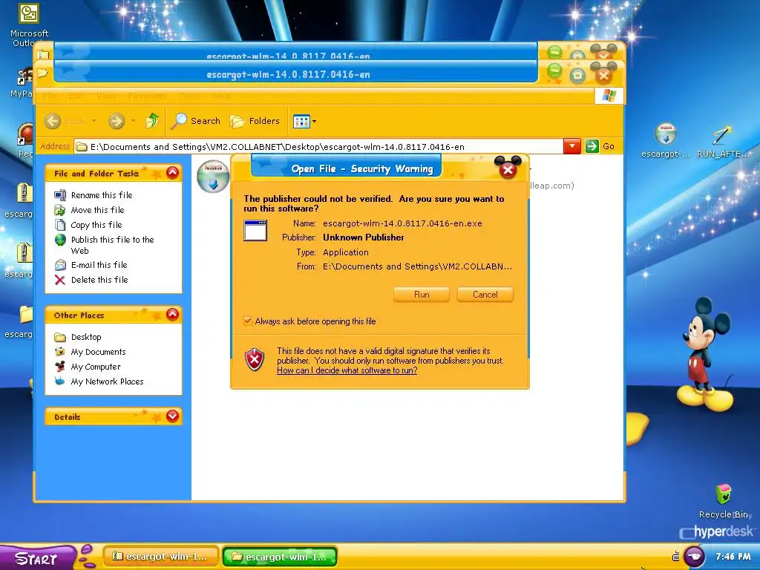Open the Start menu
Image resolution: width=760 pixels, height=570 pixels.
36,558
